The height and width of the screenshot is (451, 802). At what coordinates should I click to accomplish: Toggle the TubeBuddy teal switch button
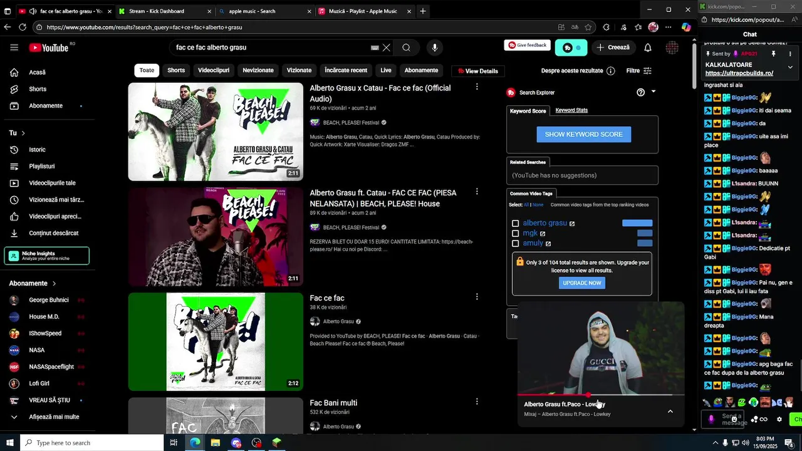pos(573,48)
